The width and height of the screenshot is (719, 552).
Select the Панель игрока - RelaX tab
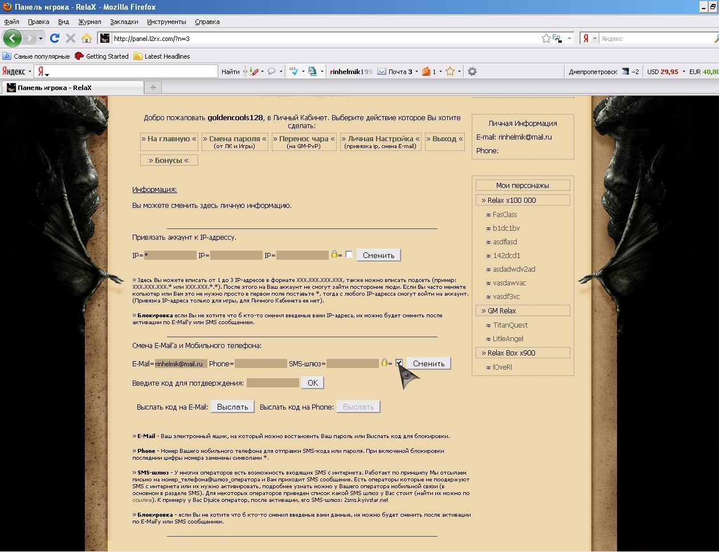[72, 87]
